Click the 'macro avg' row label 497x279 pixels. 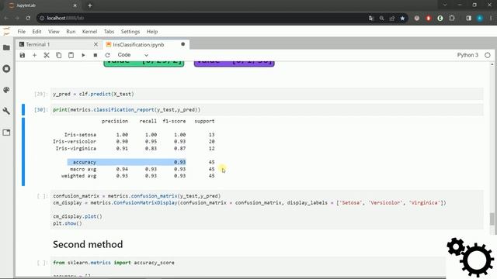(x=83, y=169)
